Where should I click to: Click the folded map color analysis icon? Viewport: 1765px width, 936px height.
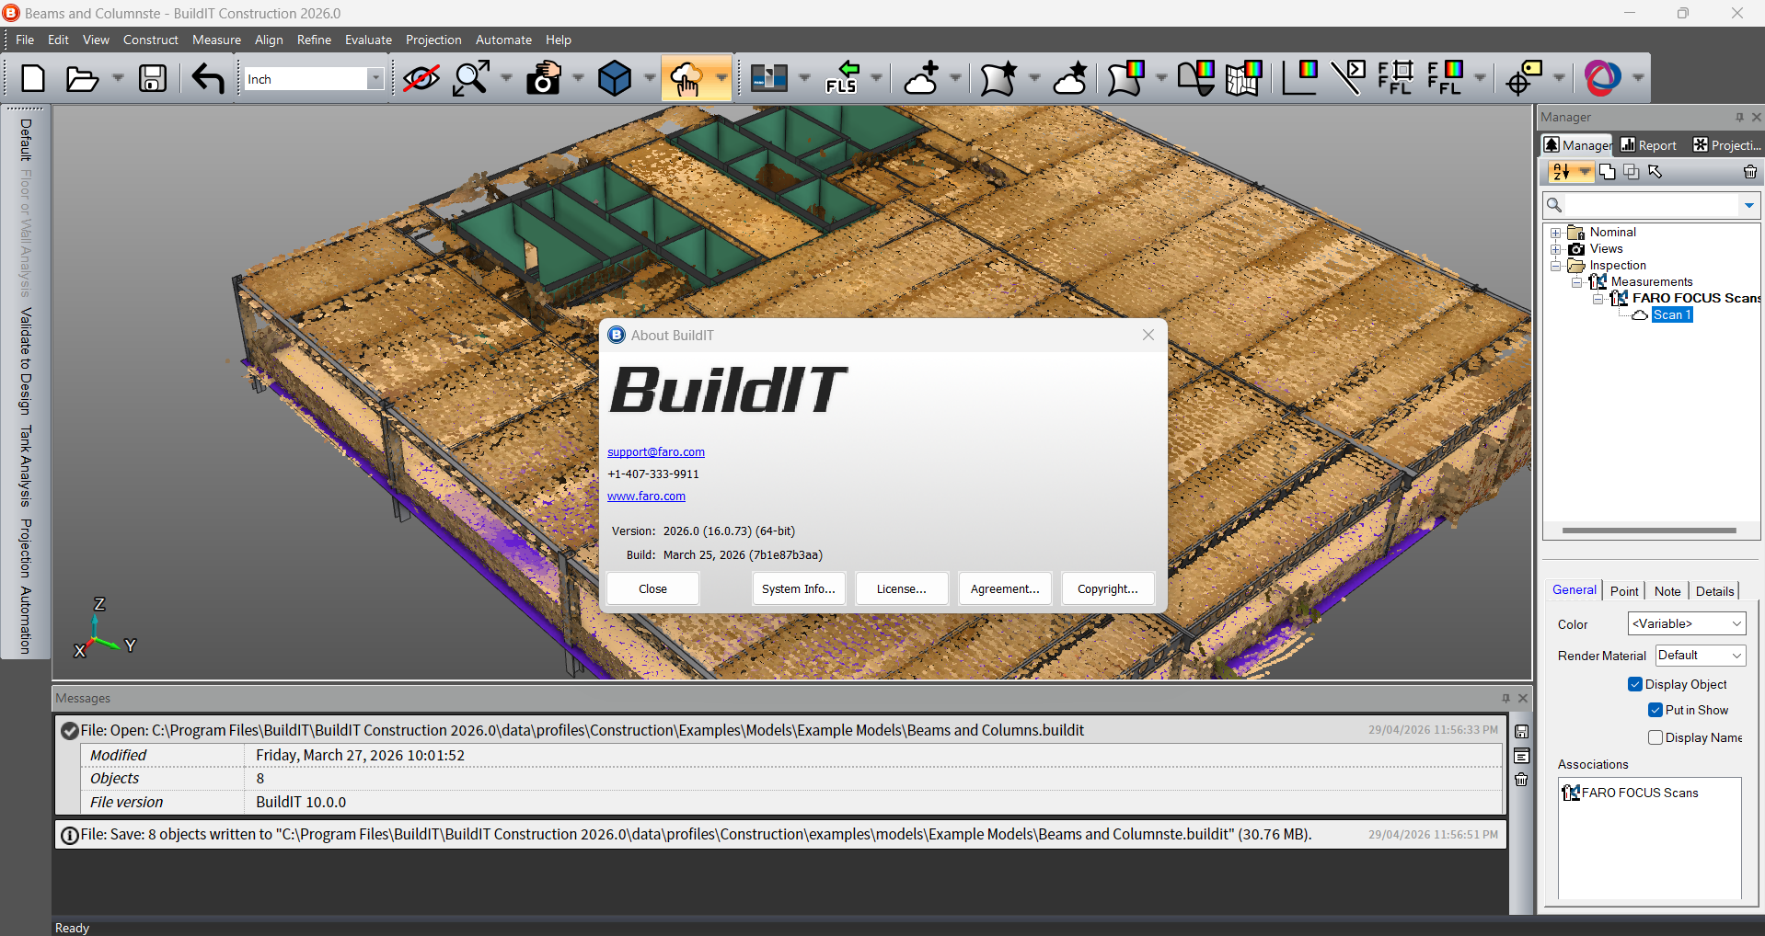[x=1243, y=79]
